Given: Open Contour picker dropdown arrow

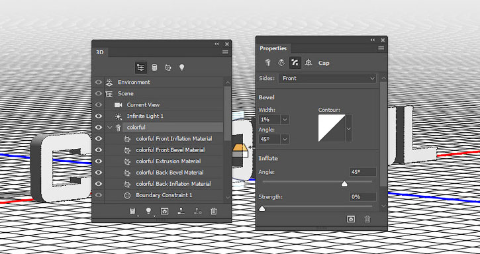Looking at the screenshot, I should click(x=349, y=129).
